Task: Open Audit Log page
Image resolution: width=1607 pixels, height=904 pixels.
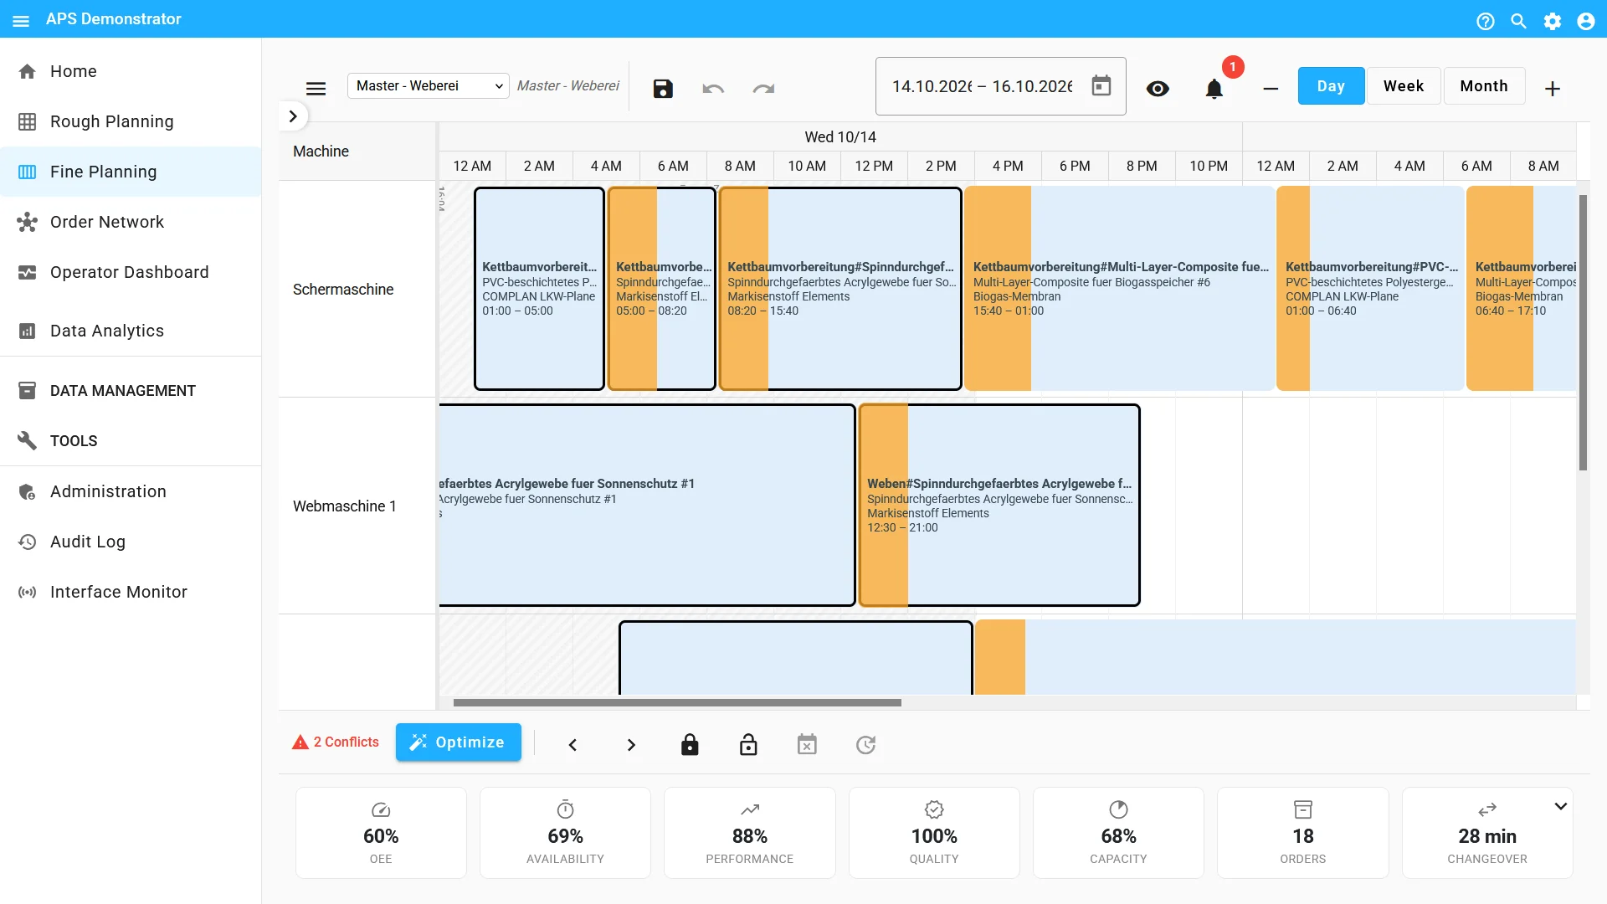Action: point(131,542)
